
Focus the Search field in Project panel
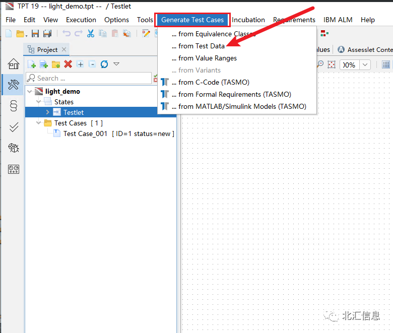(89, 78)
